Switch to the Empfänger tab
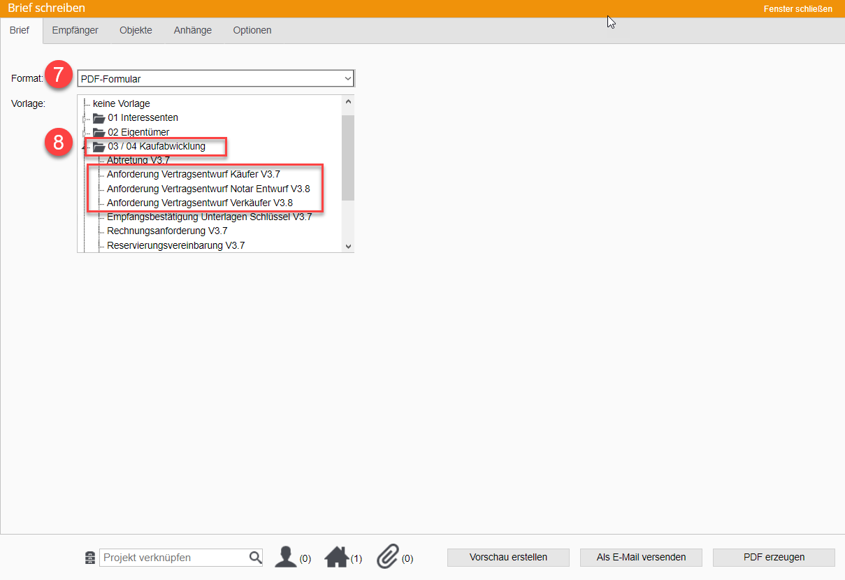 (75, 30)
